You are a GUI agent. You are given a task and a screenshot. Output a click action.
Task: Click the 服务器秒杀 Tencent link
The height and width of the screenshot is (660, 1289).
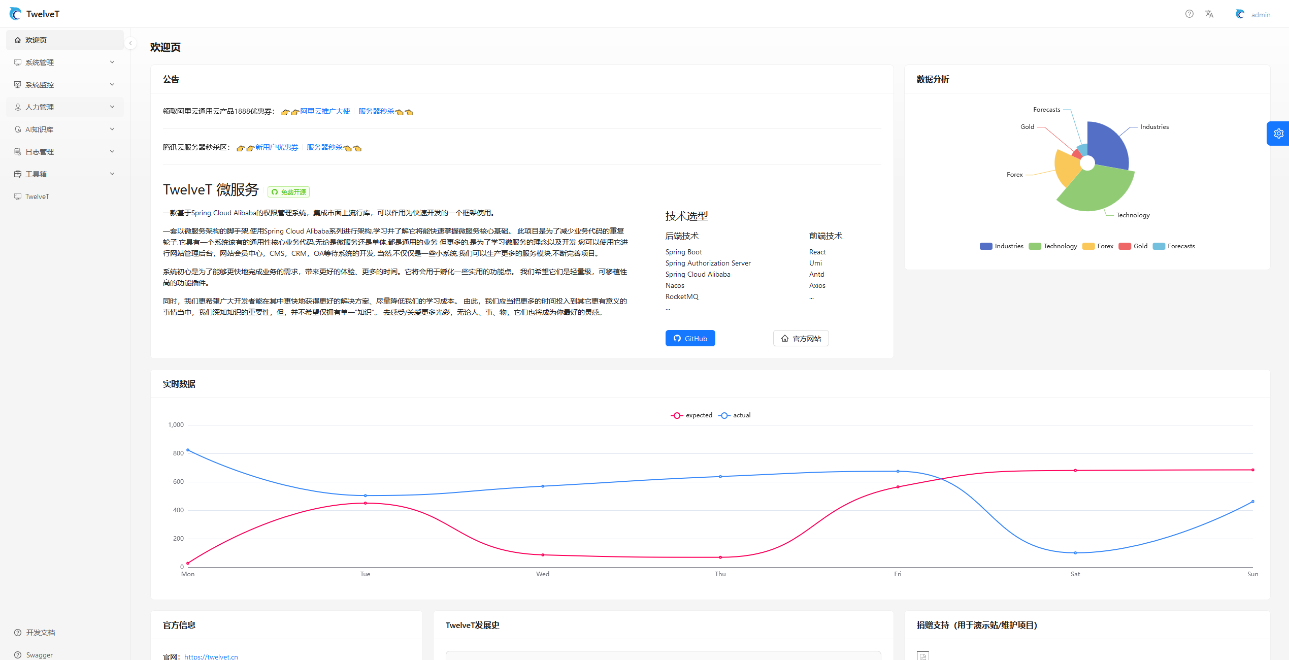pos(325,147)
